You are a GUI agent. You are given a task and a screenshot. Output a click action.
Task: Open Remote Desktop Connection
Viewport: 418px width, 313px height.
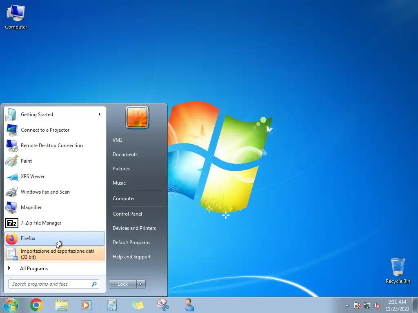(x=55, y=145)
